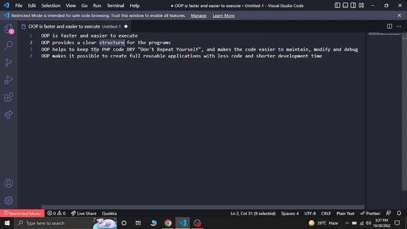Close the Restricted Mode banner

click(399, 15)
